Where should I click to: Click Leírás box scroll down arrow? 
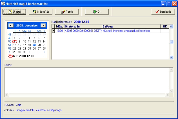coord(171,91)
